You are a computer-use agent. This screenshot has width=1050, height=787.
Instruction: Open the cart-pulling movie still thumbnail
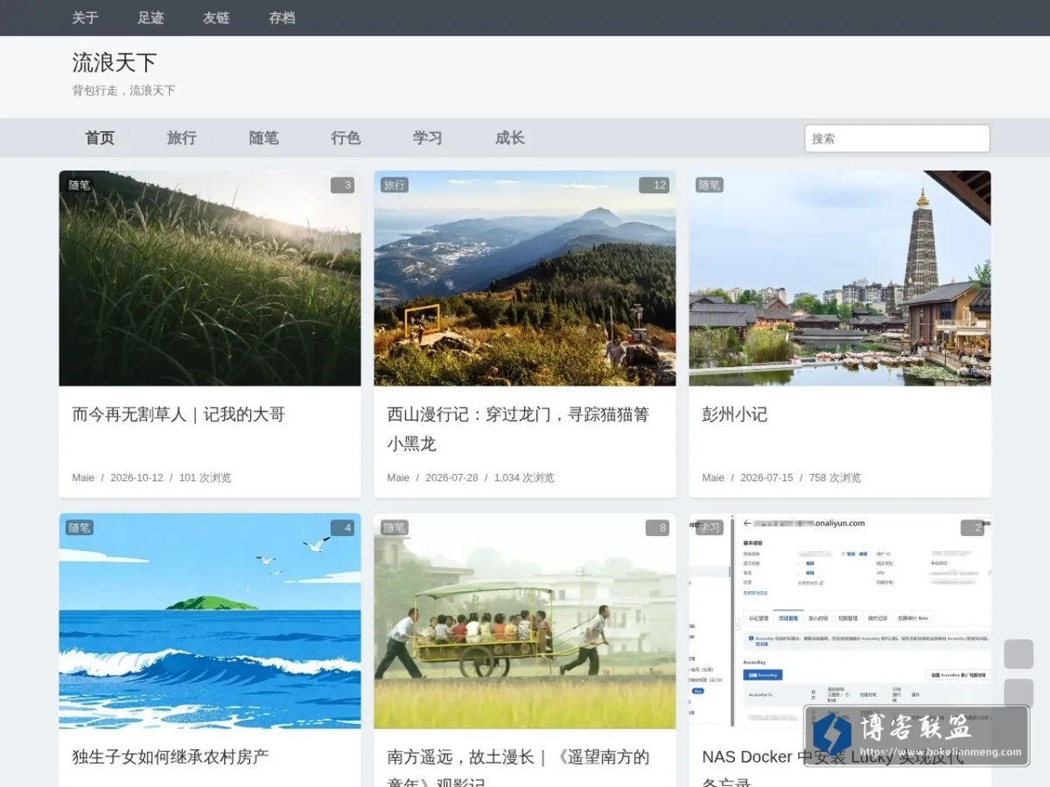pos(525,621)
